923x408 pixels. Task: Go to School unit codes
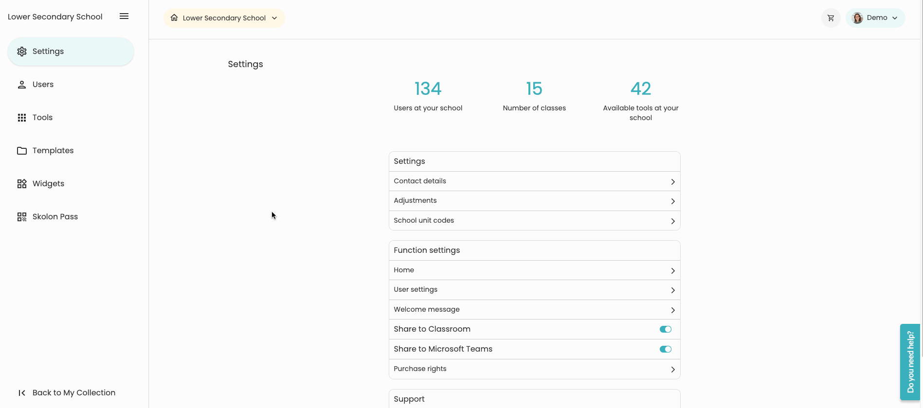click(534, 221)
